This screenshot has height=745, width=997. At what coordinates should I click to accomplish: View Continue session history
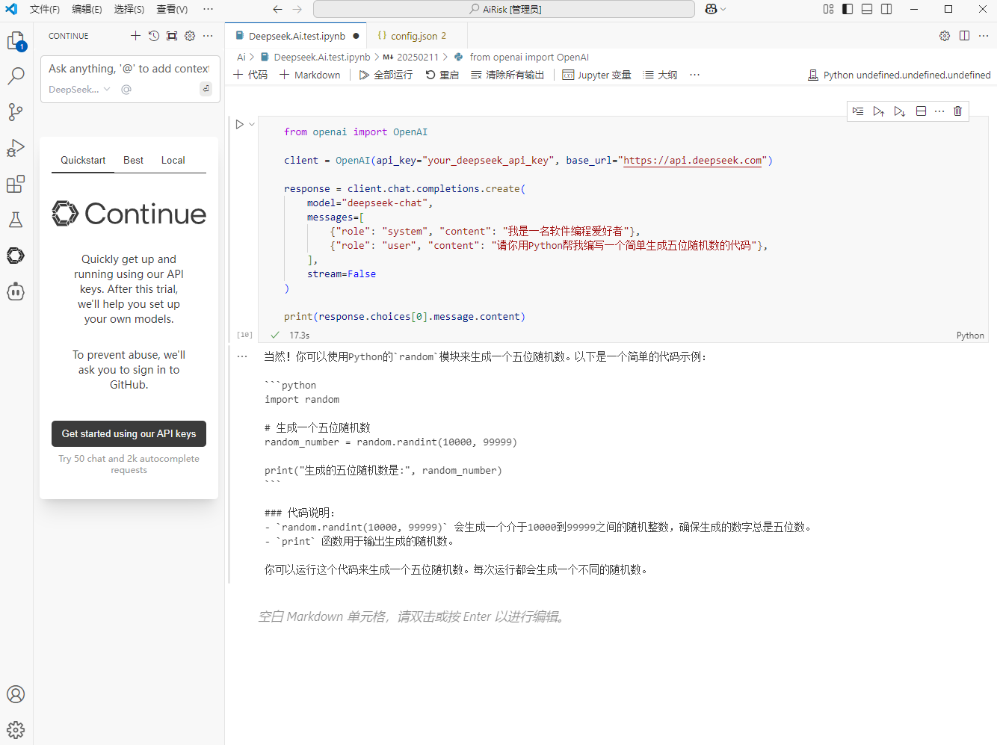(x=153, y=36)
